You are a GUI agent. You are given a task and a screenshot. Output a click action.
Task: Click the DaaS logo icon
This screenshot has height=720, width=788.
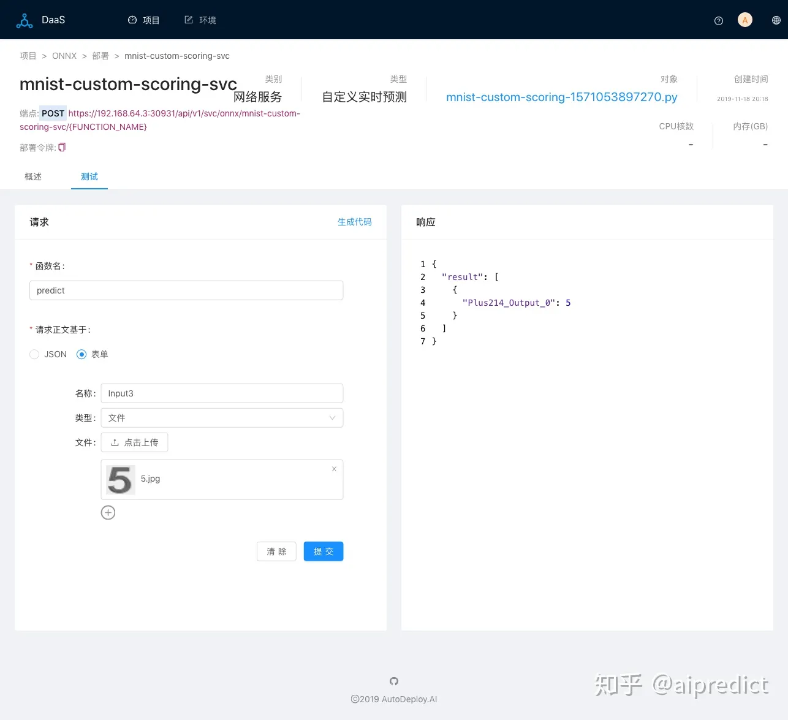click(x=25, y=21)
